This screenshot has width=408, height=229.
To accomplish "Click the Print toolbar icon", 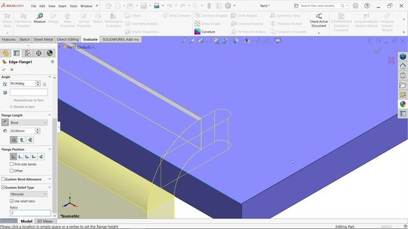I will [x=157, y=6].
